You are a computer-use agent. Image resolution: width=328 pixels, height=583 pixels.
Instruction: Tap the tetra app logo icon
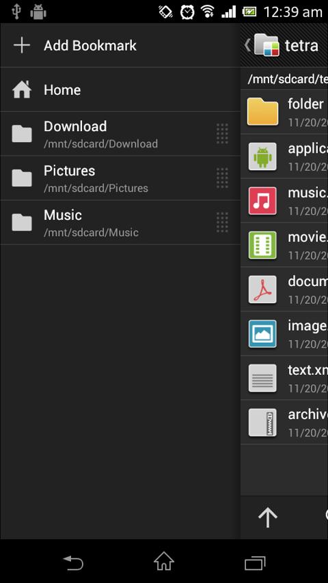coord(266,44)
